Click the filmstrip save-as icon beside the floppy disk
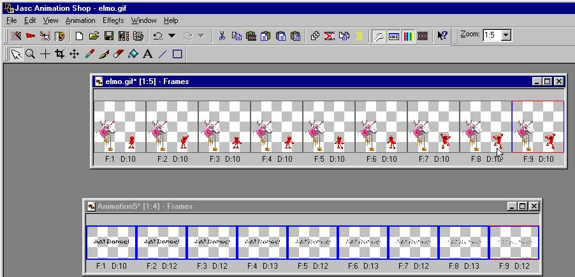Viewport: 575px width, 277px height. click(x=124, y=36)
